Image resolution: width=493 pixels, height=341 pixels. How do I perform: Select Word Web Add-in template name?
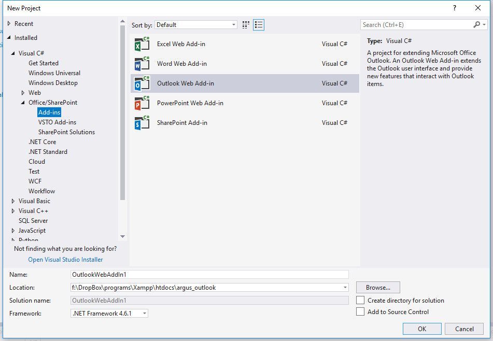point(182,64)
